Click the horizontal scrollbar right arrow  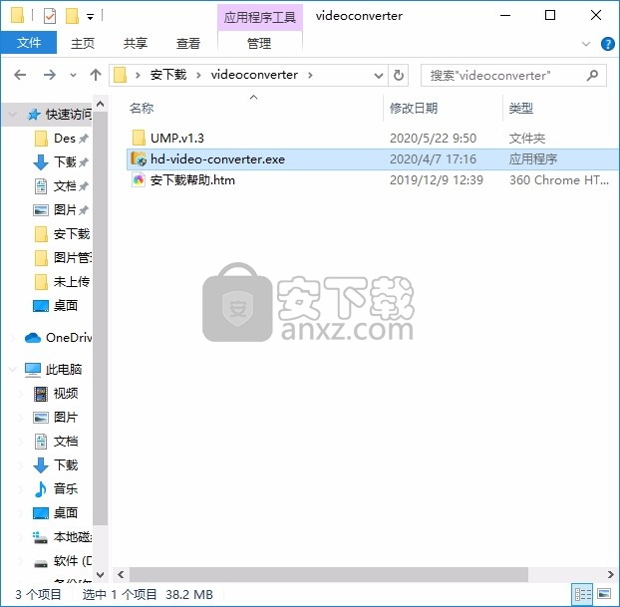[x=610, y=574]
